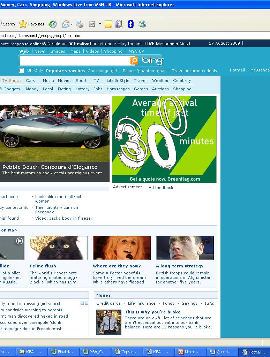Select the Web search tab
The width and height of the screenshot is (270, 357).
[x=24, y=51]
